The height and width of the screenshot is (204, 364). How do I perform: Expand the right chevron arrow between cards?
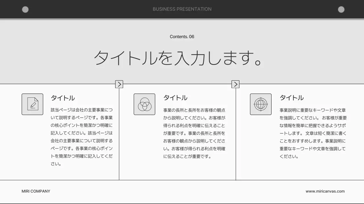236,84
